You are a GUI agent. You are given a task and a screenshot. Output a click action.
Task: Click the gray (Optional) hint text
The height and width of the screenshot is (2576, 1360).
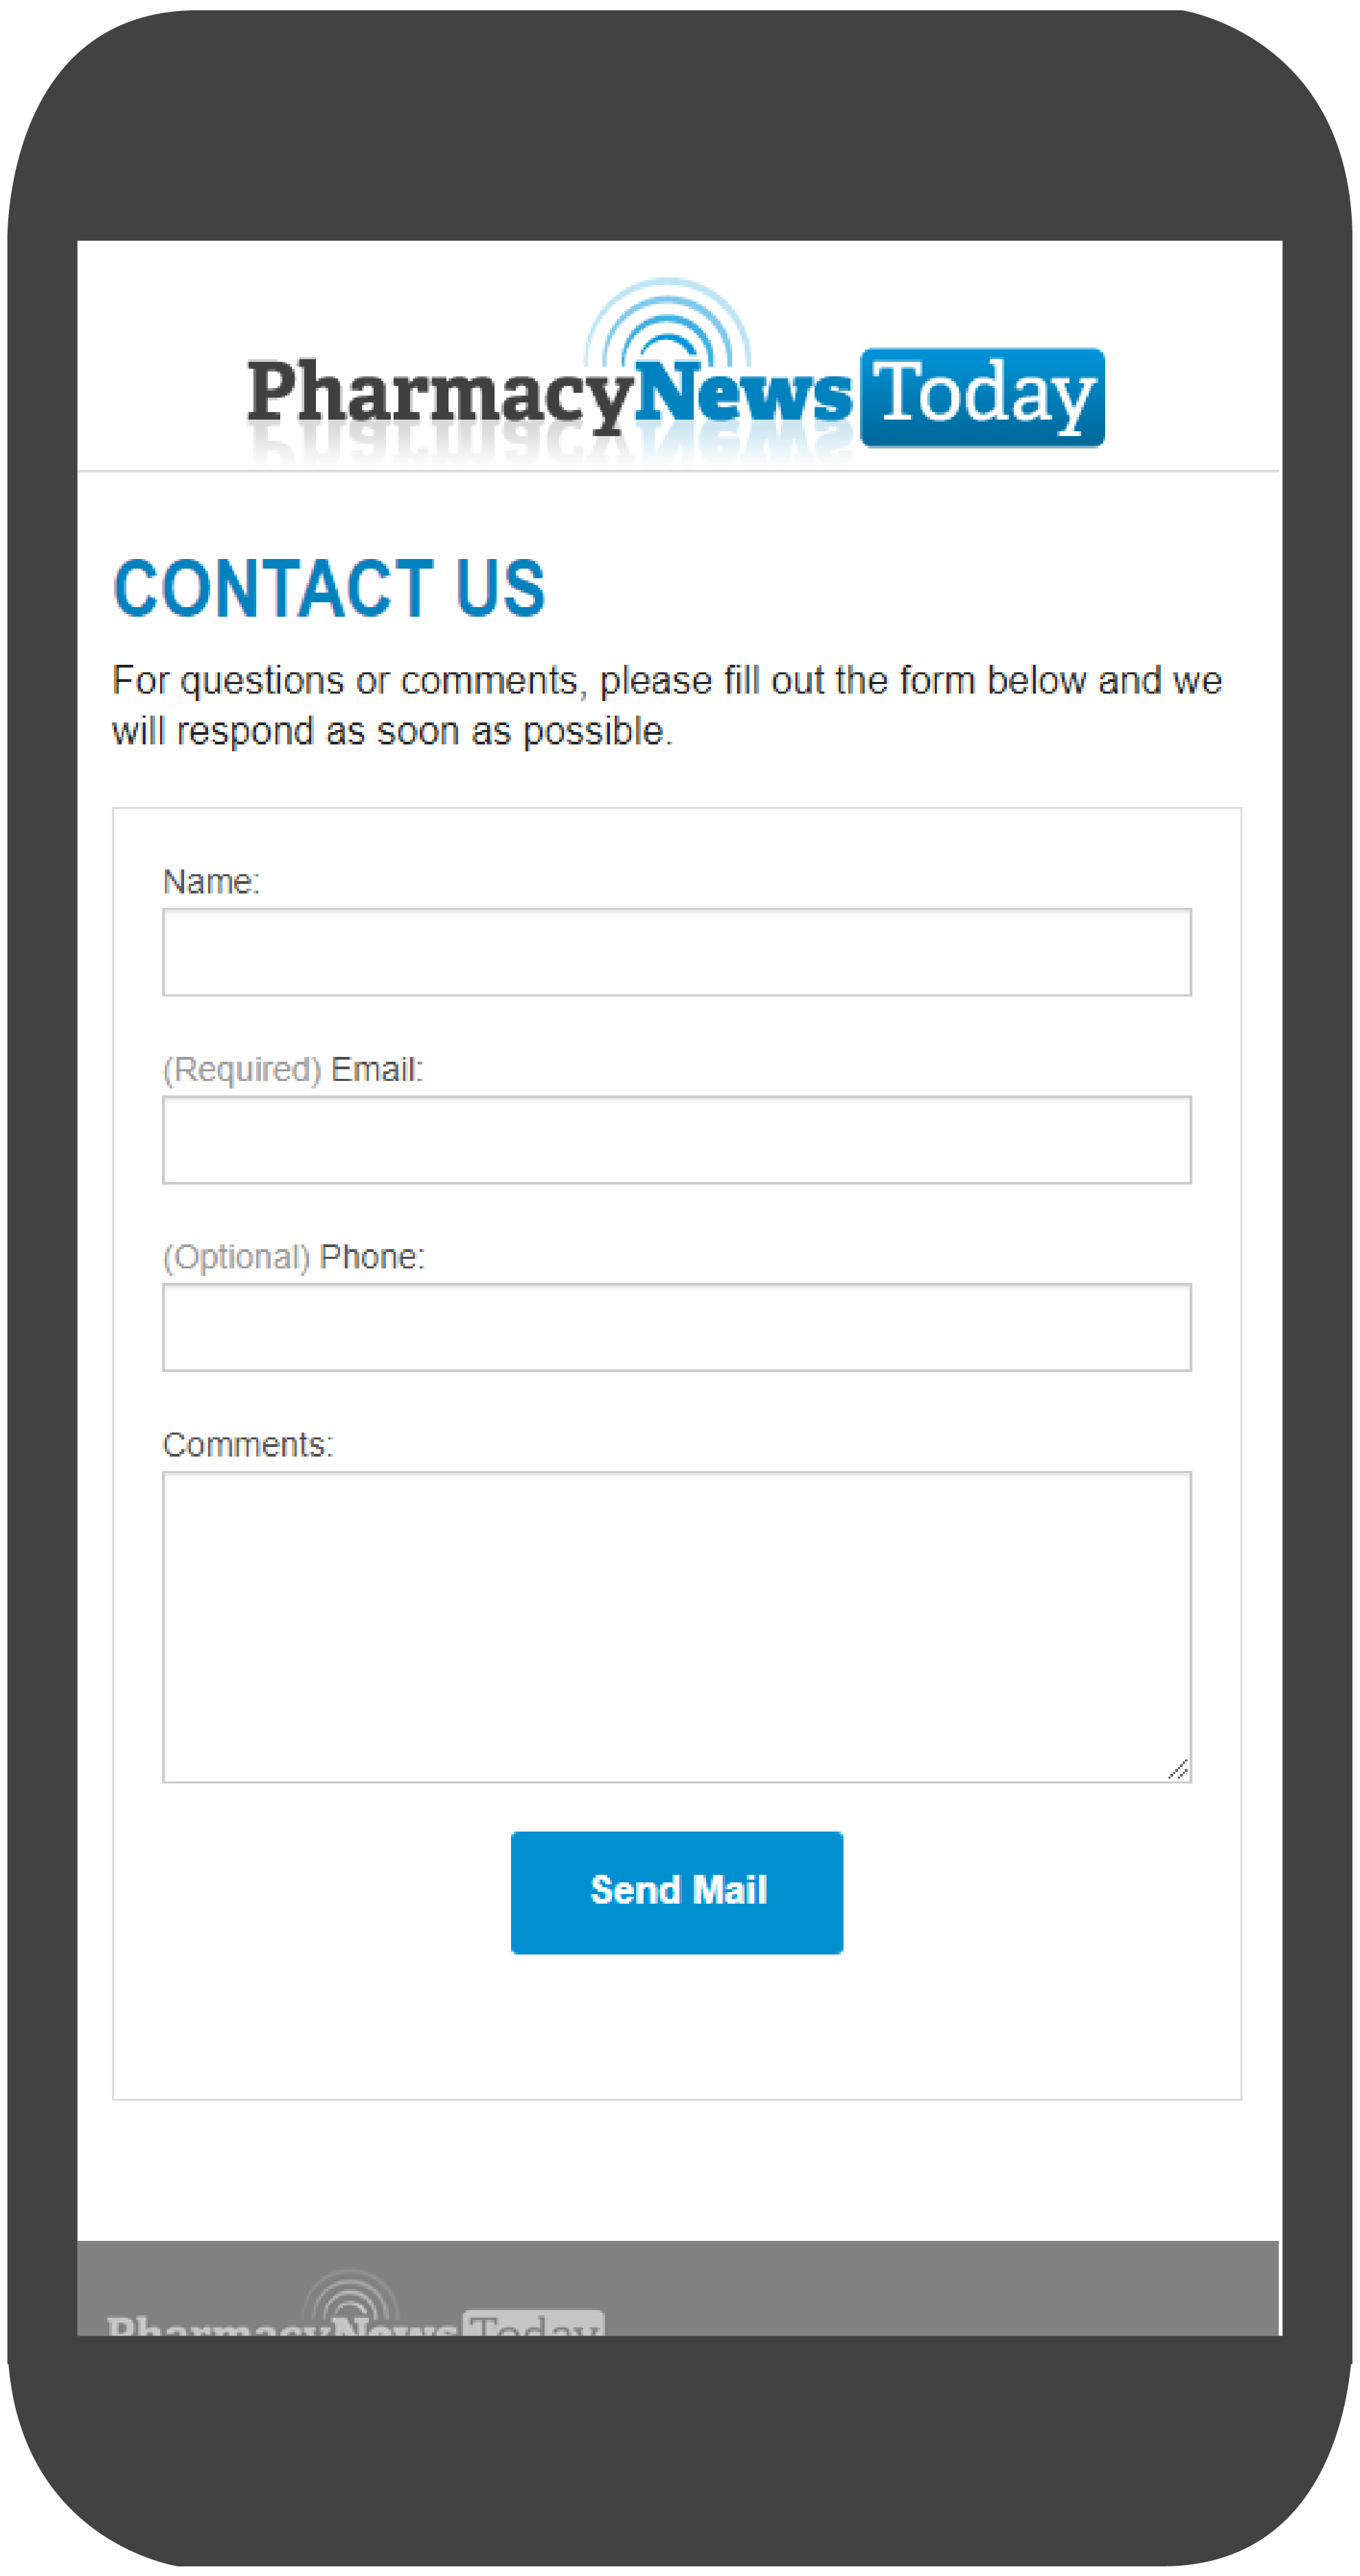[237, 1257]
